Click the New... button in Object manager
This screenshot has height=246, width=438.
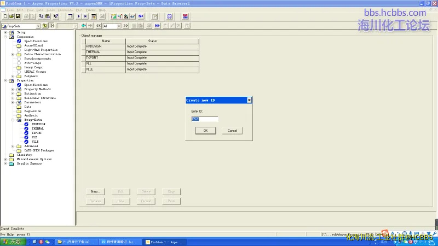(x=95, y=192)
